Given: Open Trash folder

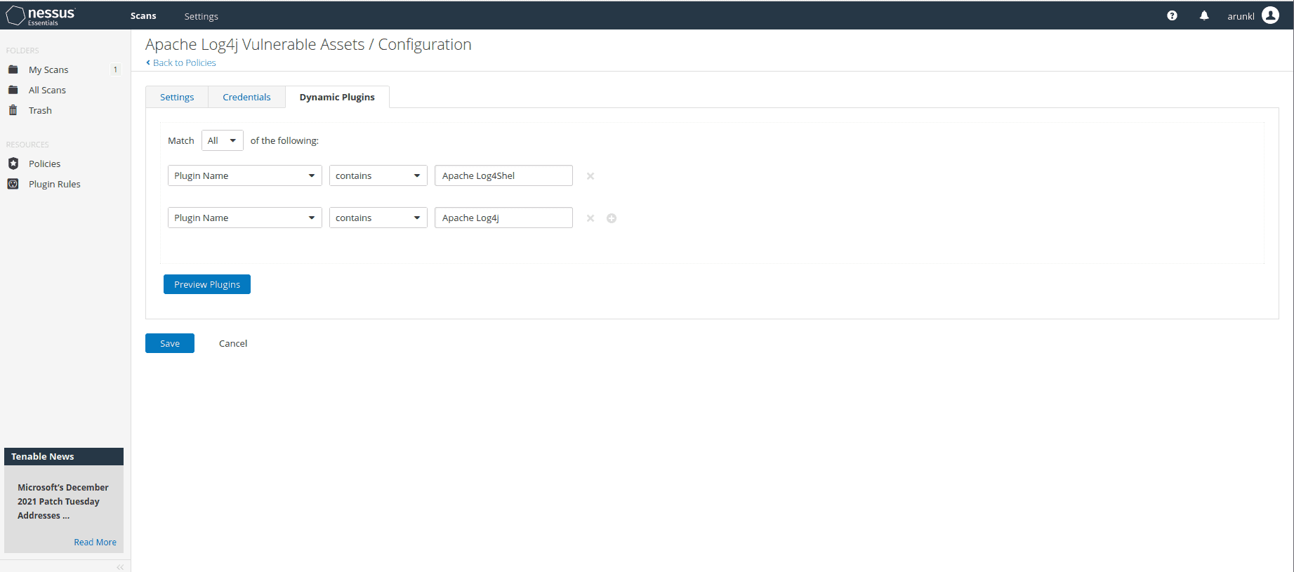Looking at the screenshot, I should [40, 110].
